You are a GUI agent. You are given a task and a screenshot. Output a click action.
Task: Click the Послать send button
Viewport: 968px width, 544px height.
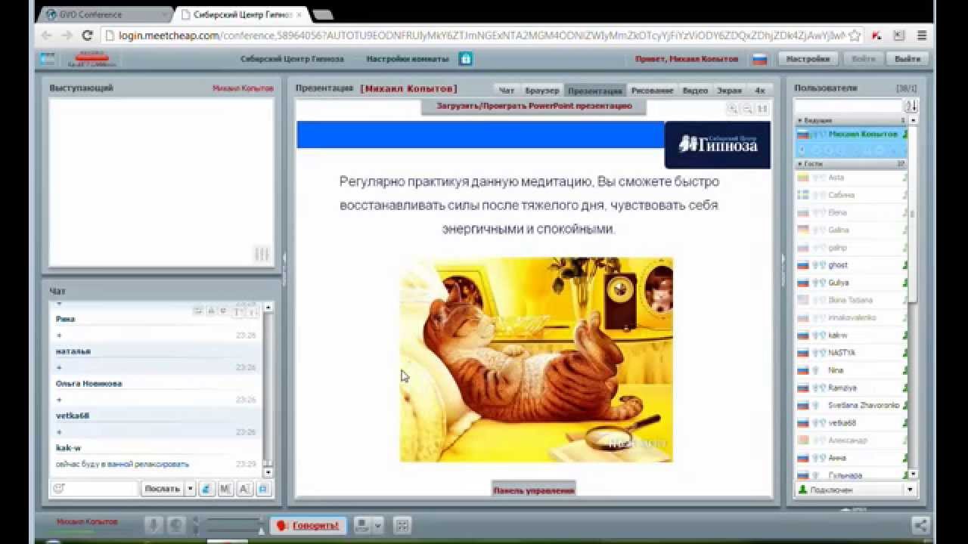(x=162, y=489)
